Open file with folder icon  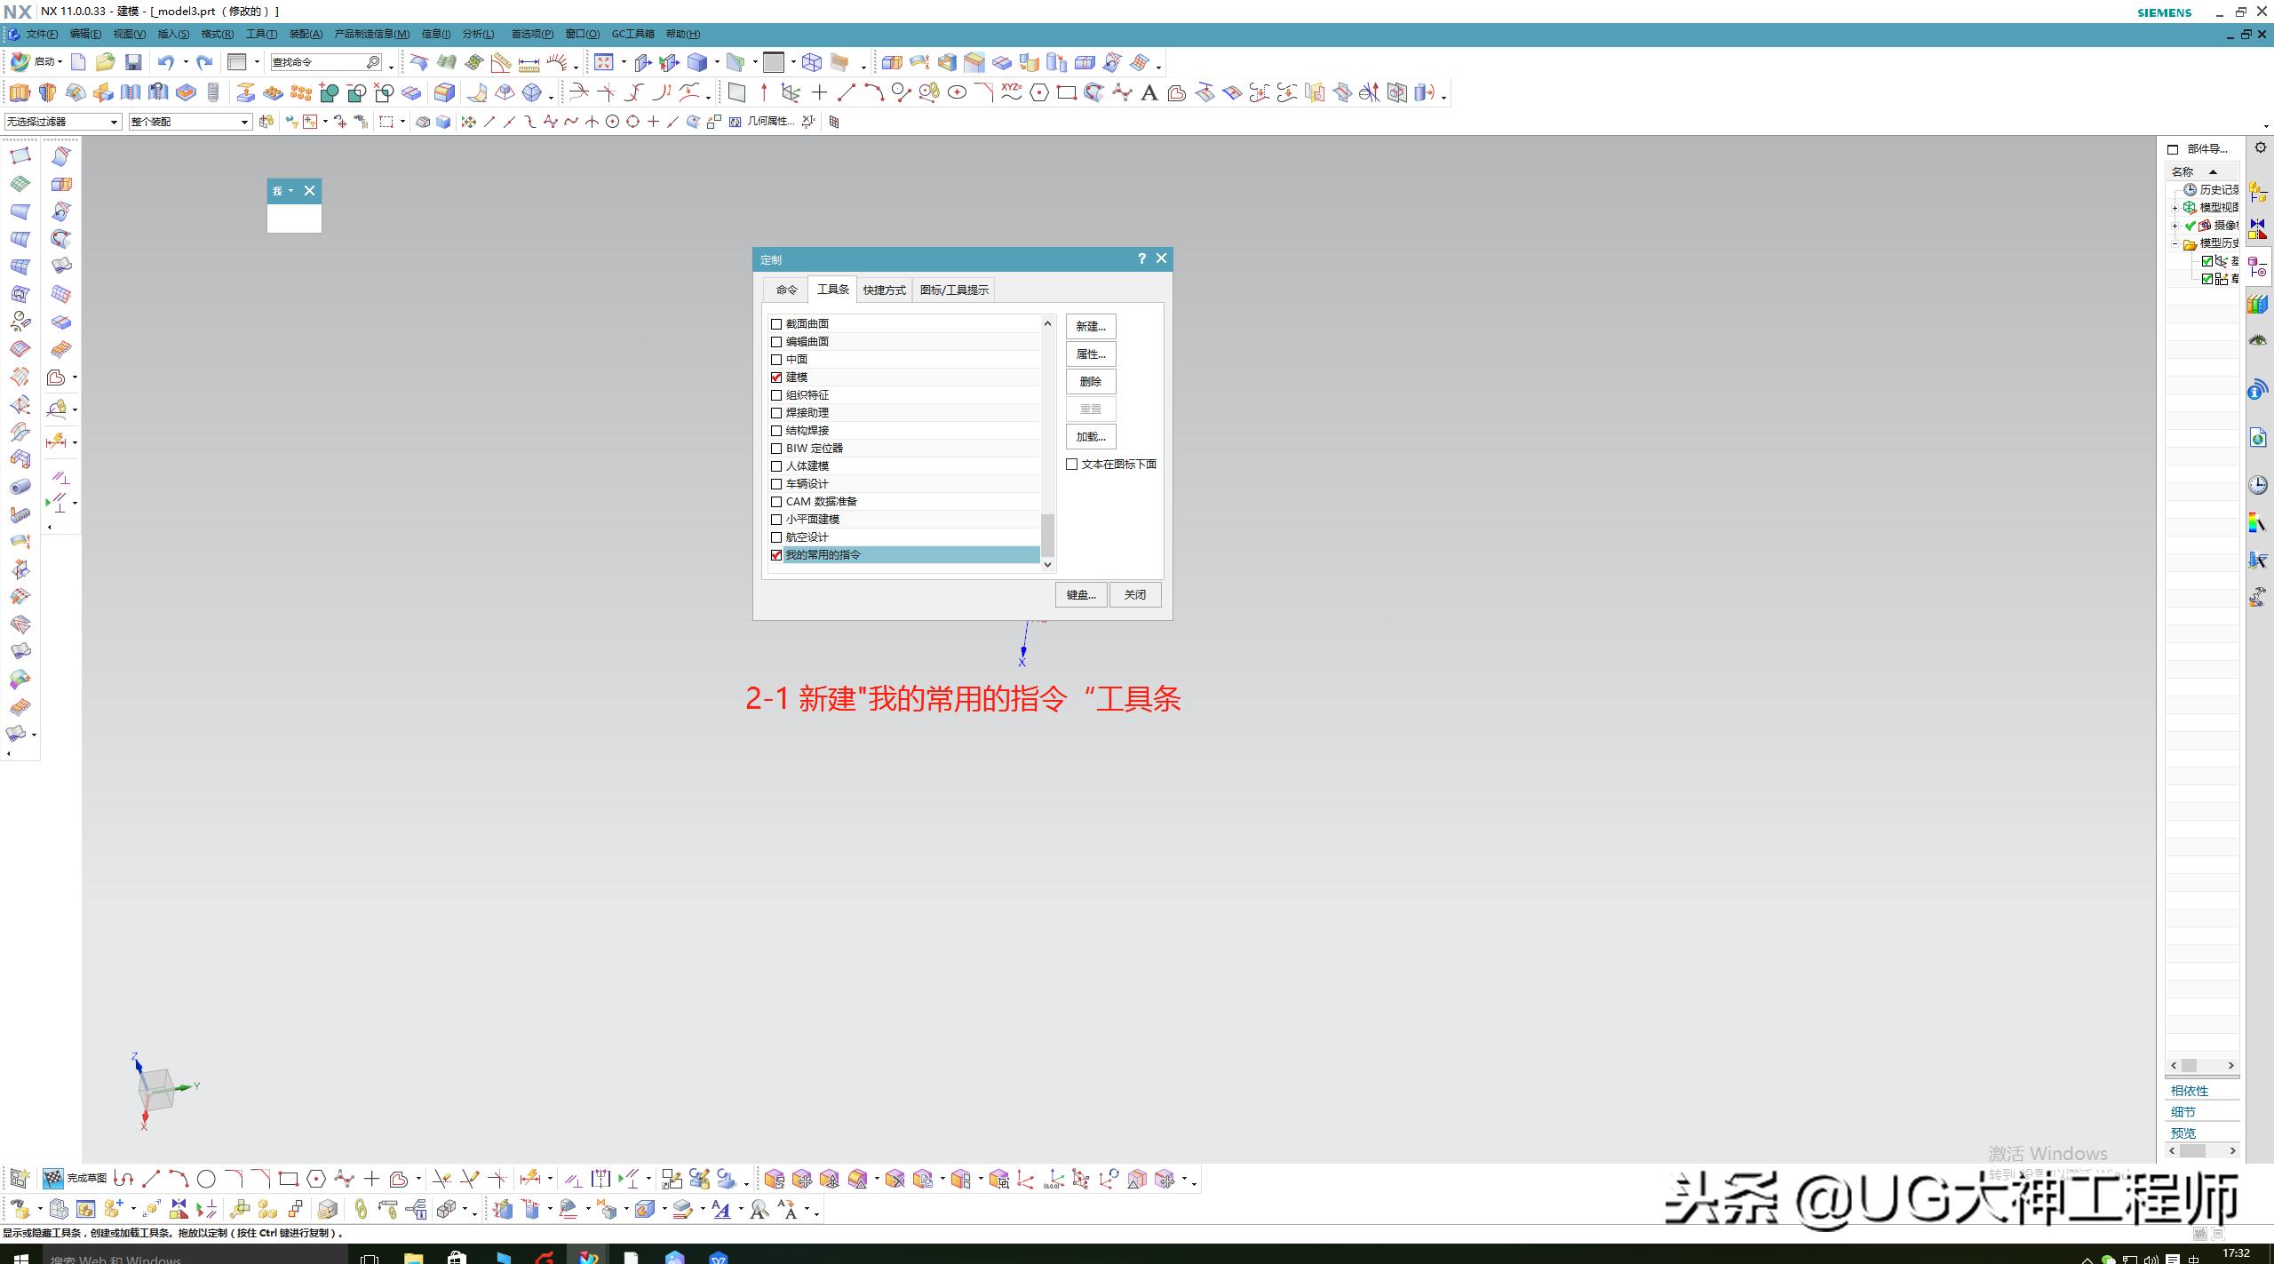pyautogui.click(x=105, y=62)
